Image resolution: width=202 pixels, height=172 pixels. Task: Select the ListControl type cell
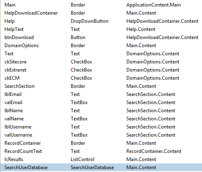click(x=83, y=159)
